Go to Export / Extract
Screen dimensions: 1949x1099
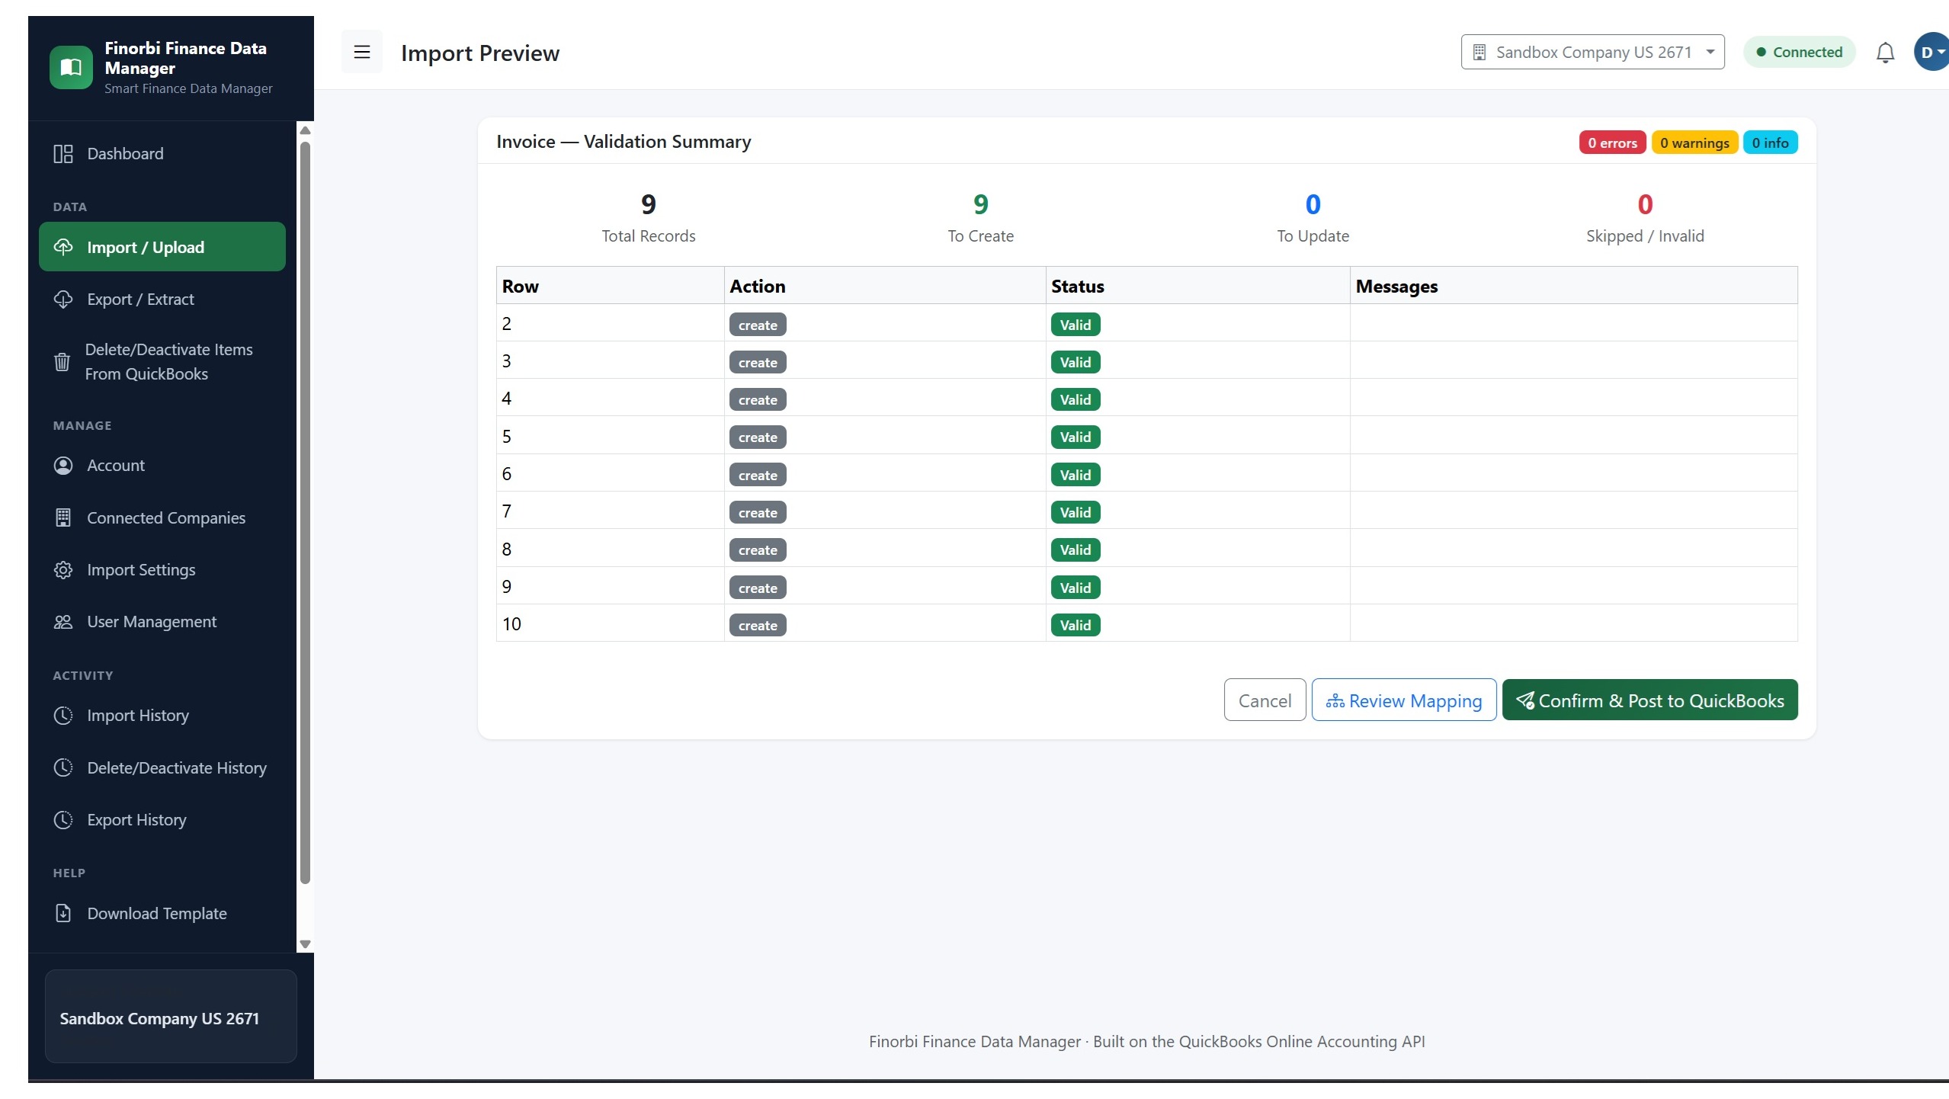click(162, 300)
